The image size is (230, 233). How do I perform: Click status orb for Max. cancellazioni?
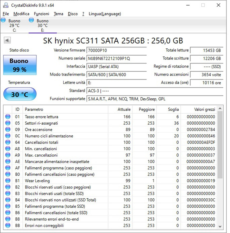click(x=8, y=155)
